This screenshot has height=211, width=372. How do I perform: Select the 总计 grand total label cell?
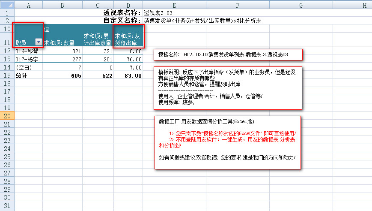tap(28, 75)
